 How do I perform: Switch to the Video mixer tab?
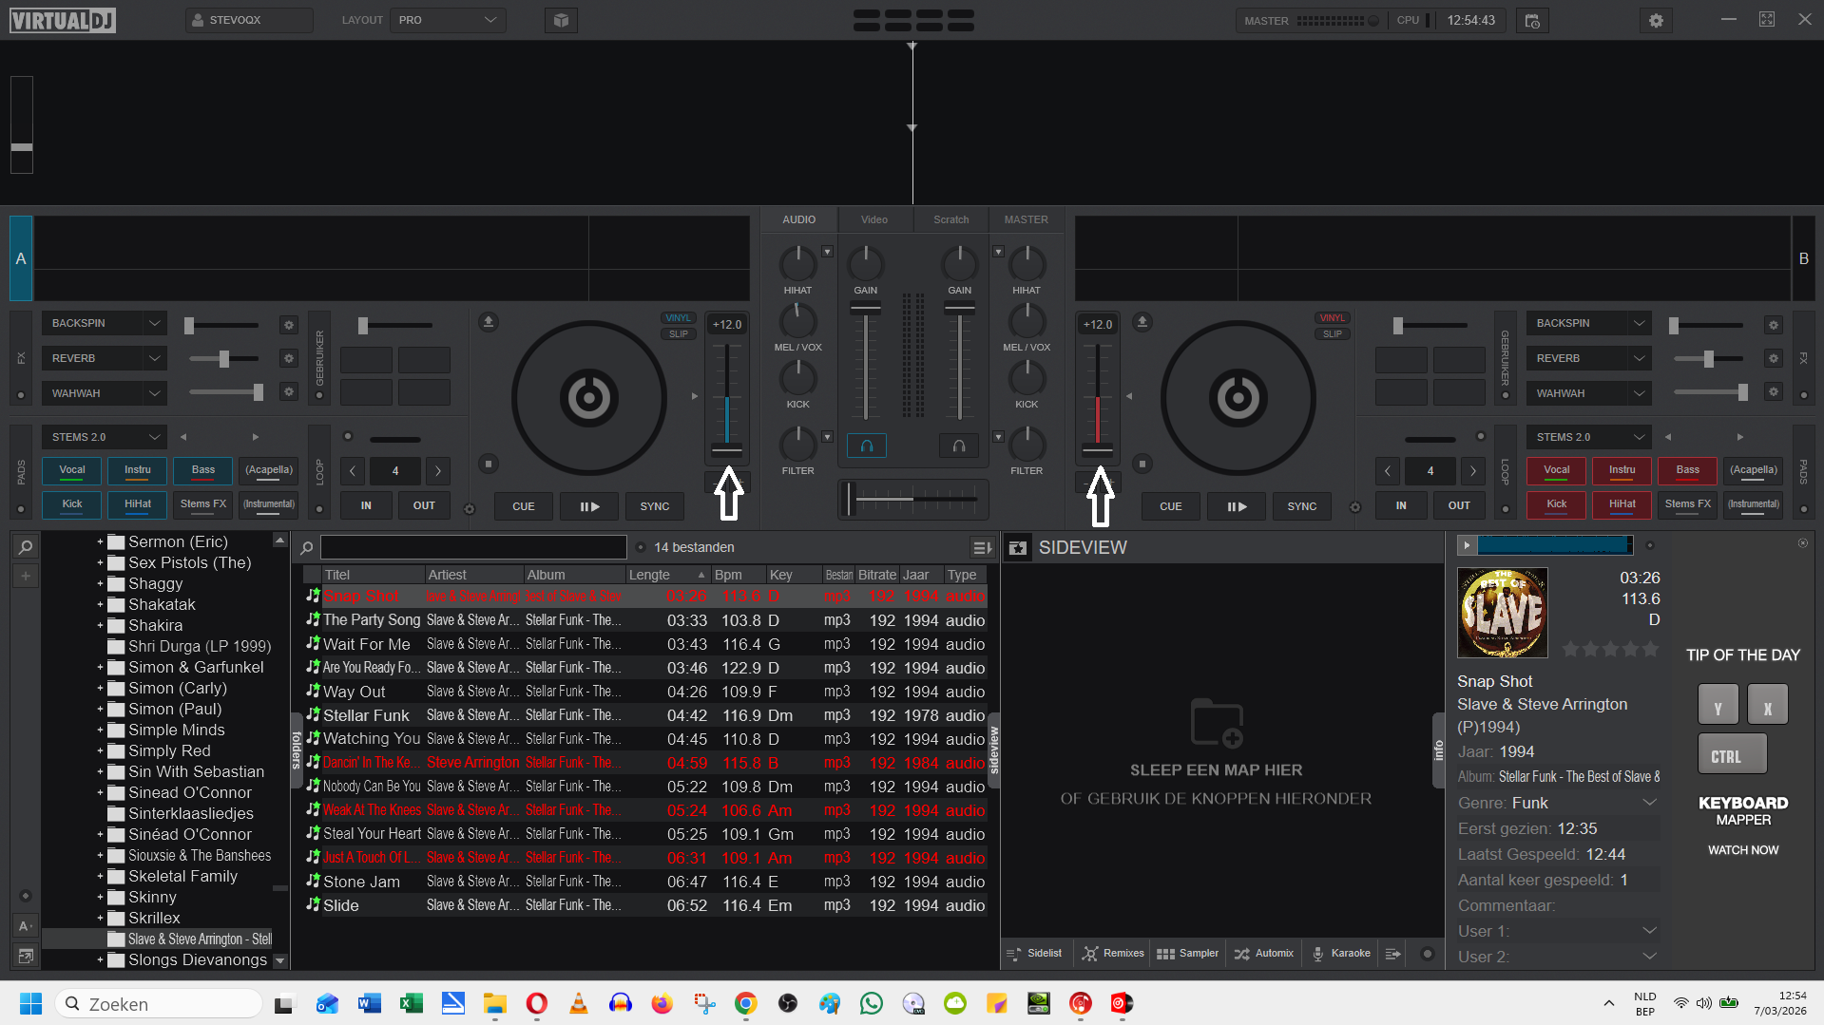[x=874, y=219]
